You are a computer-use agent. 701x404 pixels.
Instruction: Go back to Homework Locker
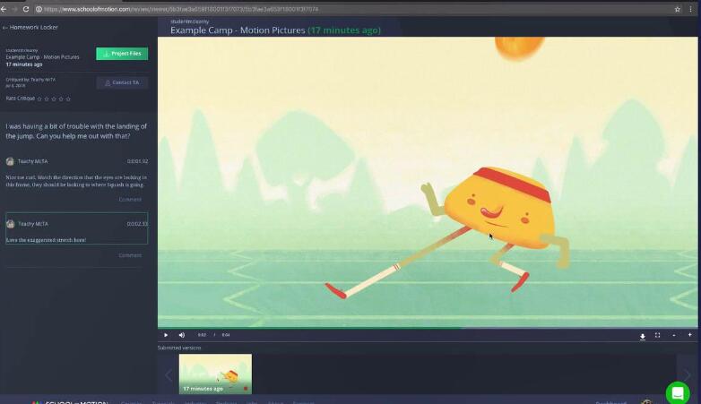point(31,28)
